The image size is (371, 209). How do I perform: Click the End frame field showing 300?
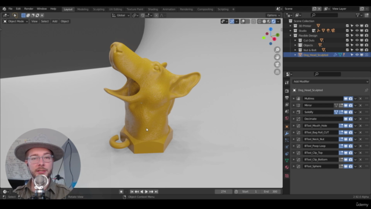(x=271, y=192)
